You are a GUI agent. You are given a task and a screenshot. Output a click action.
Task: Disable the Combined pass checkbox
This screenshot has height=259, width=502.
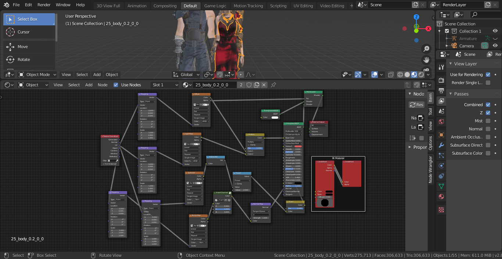488,105
